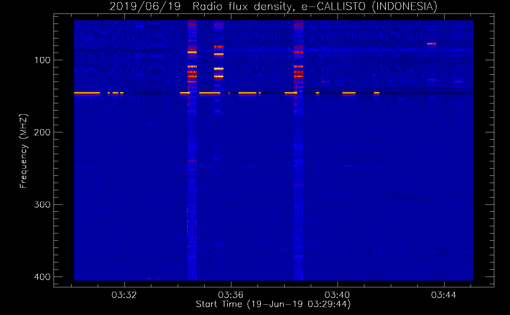The width and height of the screenshot is (510, 315).
Task: Click the 400 frequency tick label
Action: 42,277
